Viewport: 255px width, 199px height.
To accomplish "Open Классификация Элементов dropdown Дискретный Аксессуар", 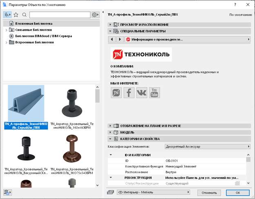I will pyautogui.click(x=207, y=146).
